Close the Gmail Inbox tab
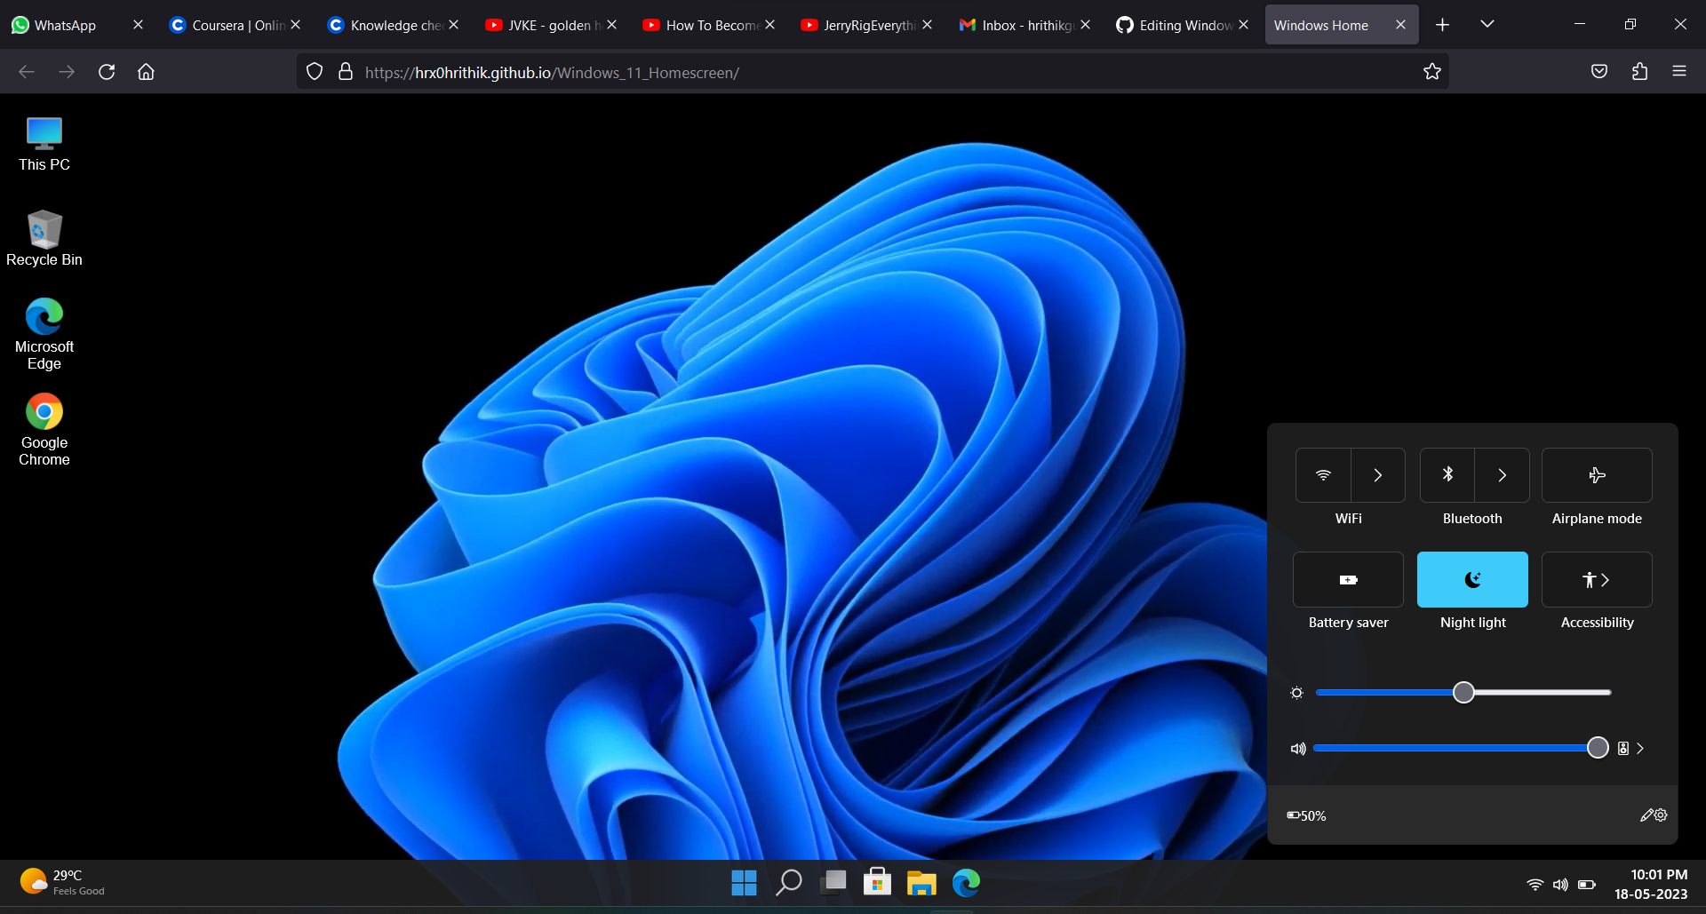 (x=1085, y=25)
